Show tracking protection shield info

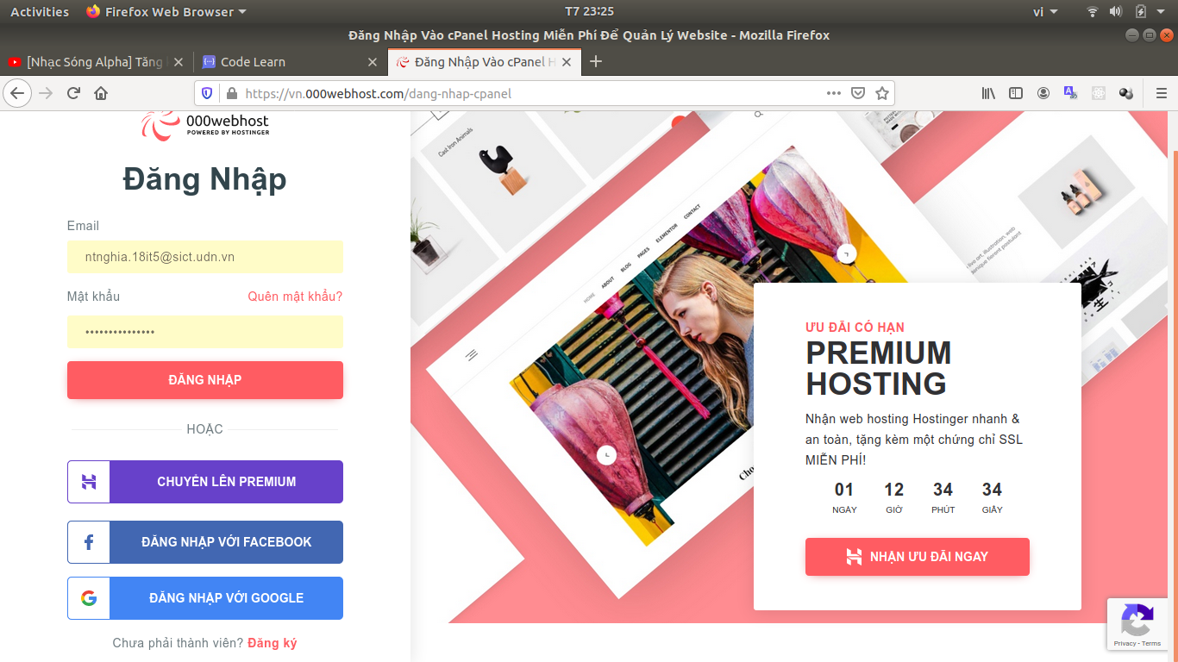tap(207, 93)
